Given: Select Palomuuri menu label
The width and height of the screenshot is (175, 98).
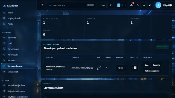Looking at the screenshot, I should coord(13,55).
